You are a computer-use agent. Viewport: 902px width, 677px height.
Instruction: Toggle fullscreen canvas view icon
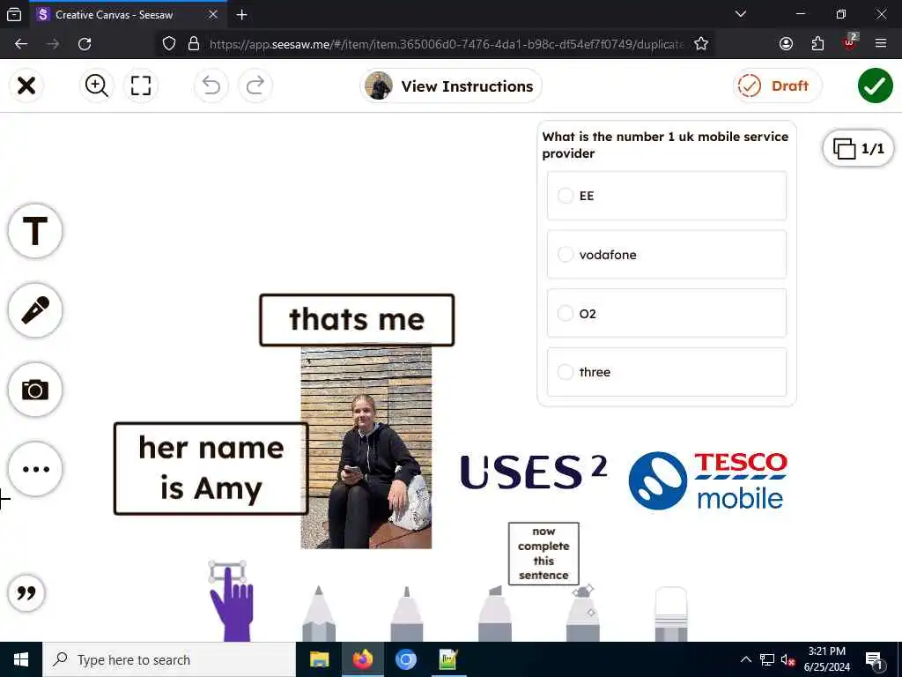pyautogui.click(x=140, y=86)
